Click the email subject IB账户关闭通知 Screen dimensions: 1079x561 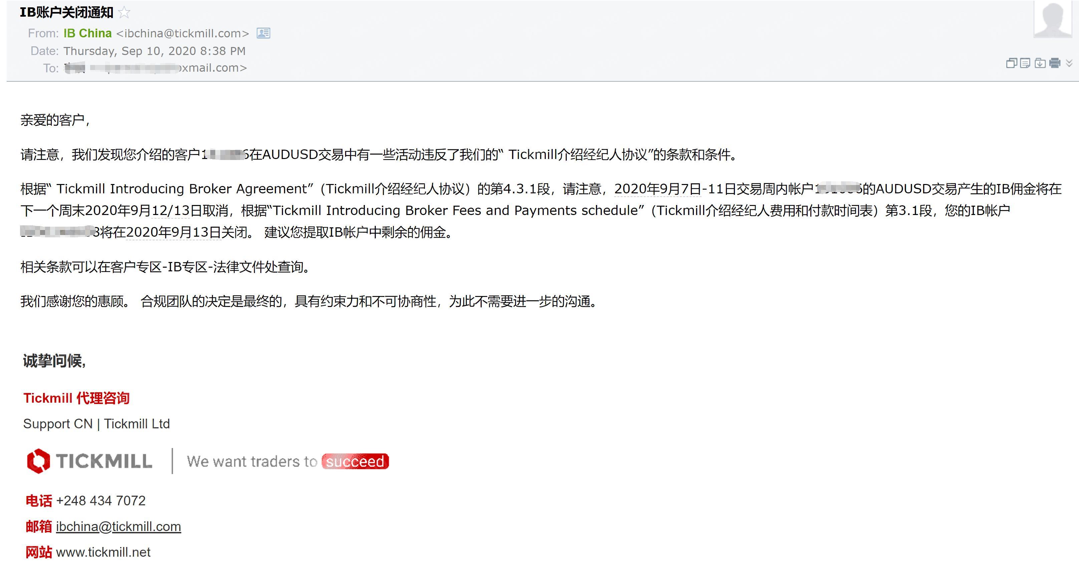click(x=67, y=13)
